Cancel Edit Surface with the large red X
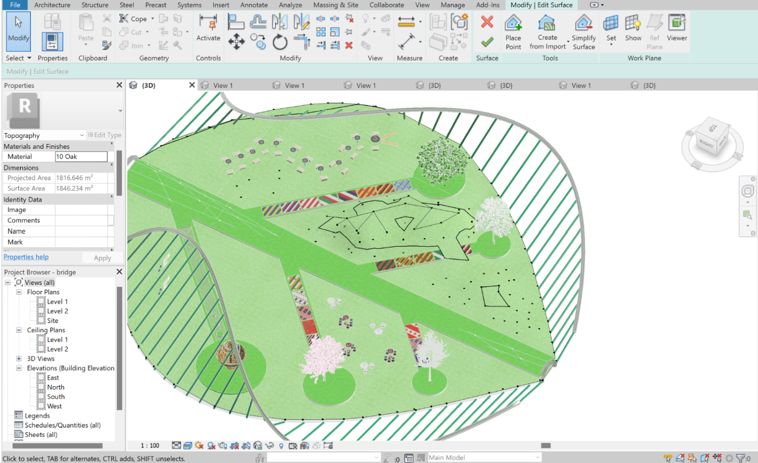 pyautogui.click(x=487, y=22)
